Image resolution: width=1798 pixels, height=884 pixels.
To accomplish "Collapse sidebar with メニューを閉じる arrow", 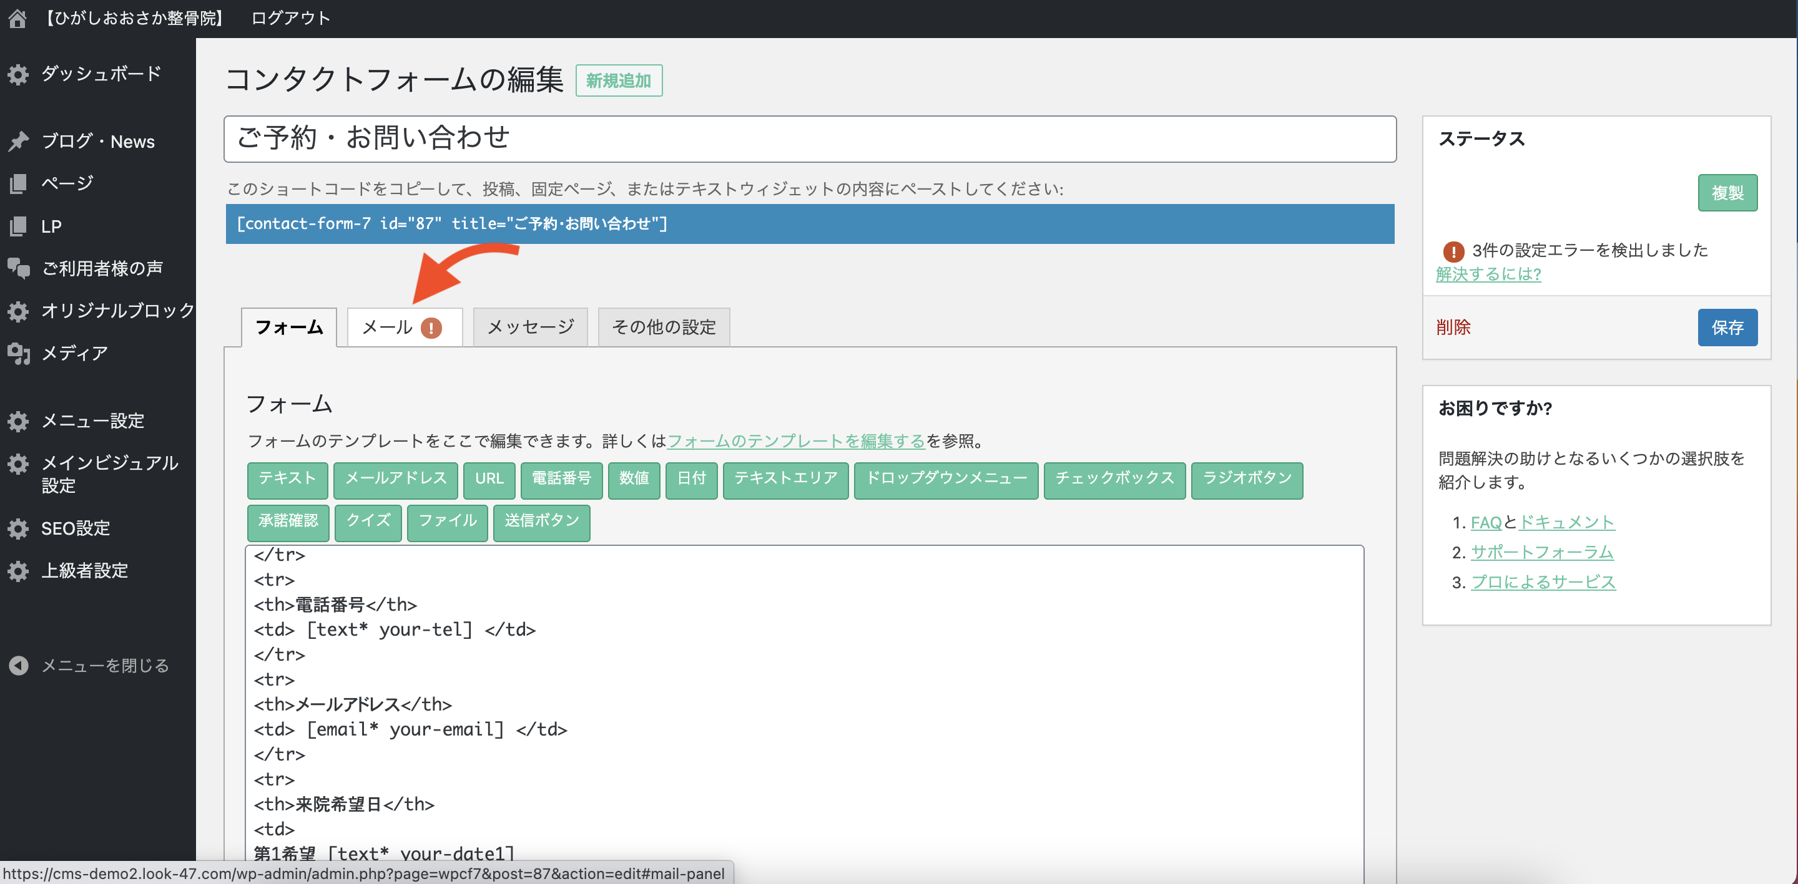I will (x=18, y=666).
